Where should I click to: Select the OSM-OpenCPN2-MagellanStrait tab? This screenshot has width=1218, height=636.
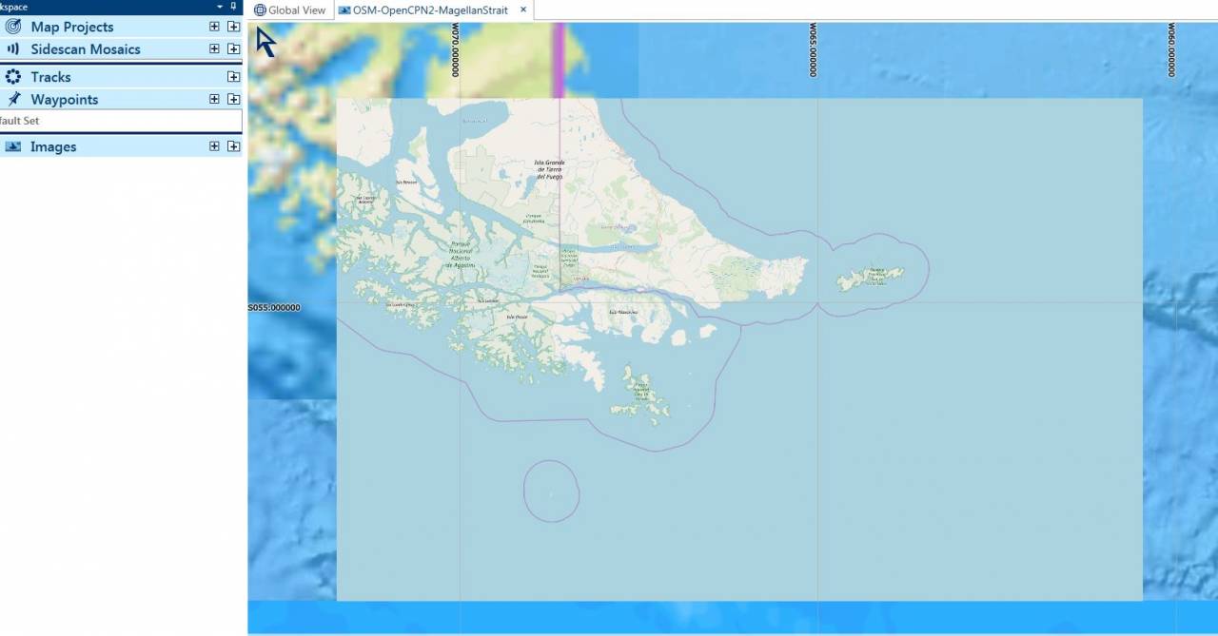(429, 10)
